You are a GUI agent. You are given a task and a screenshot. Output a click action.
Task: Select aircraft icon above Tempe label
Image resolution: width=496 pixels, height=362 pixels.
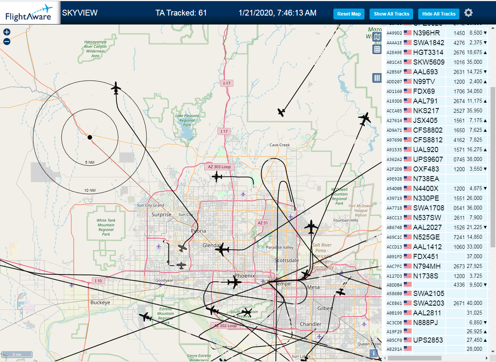tap(306, 274)
